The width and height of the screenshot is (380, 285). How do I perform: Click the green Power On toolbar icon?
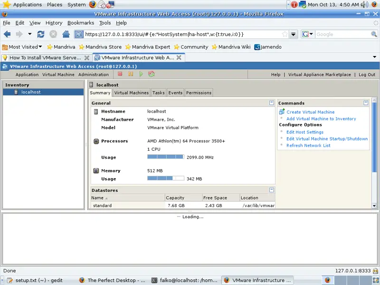(141, 74)
